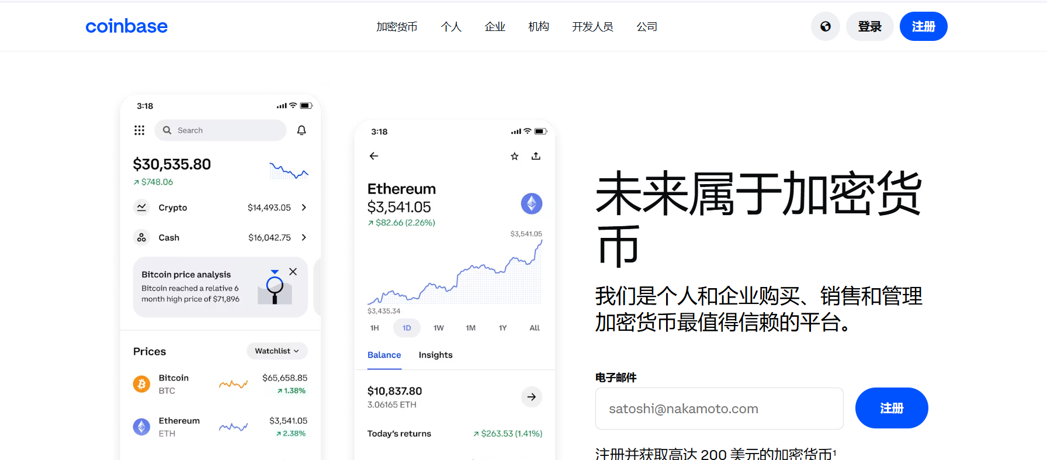Click the $82.66 (2.26%) change text
This screenshot has width=1047, height=460.
pos(401,223)
